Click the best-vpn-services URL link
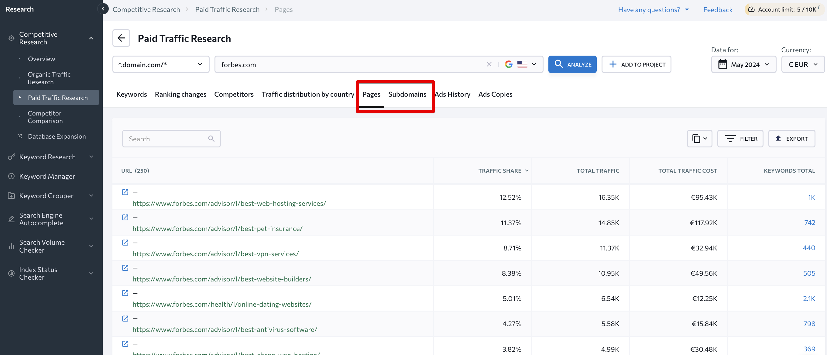The height and width of the screenshot is (355, 827). tap(215, 254)
